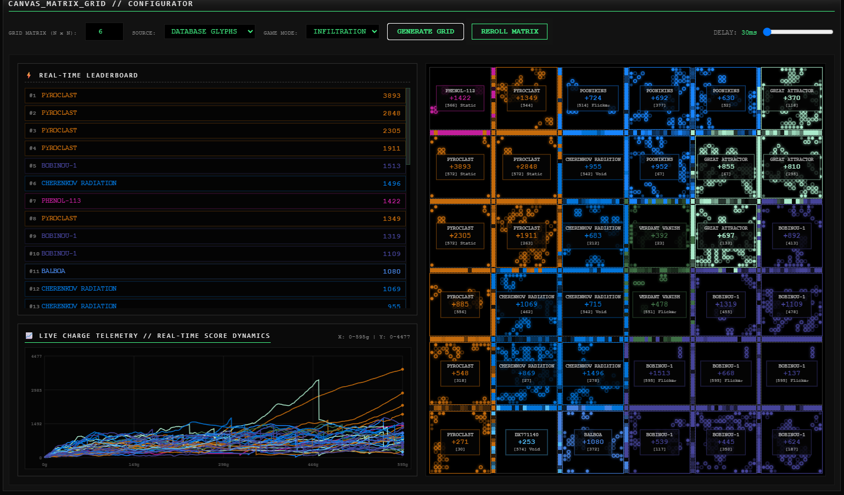
Task: Click the Great Attractor +370 grid cell
Action: point(792,98)
